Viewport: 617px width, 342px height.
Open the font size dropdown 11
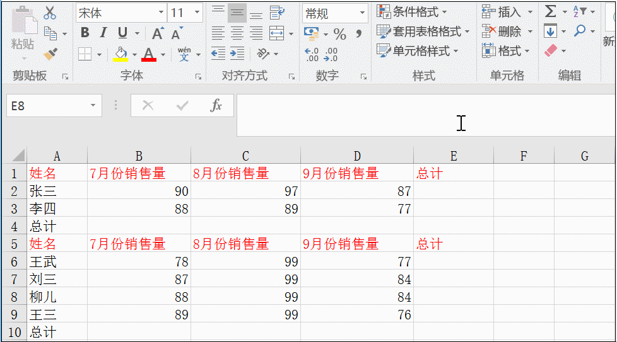[197, 13]
